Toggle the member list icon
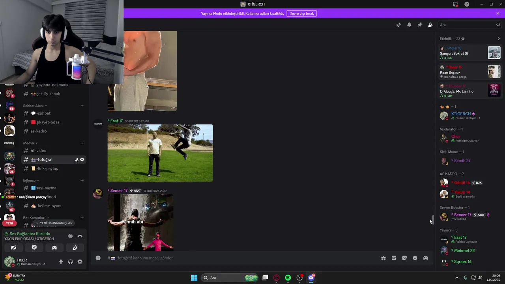The width and height of the screenshot is (505, 284). coord(430,24)
